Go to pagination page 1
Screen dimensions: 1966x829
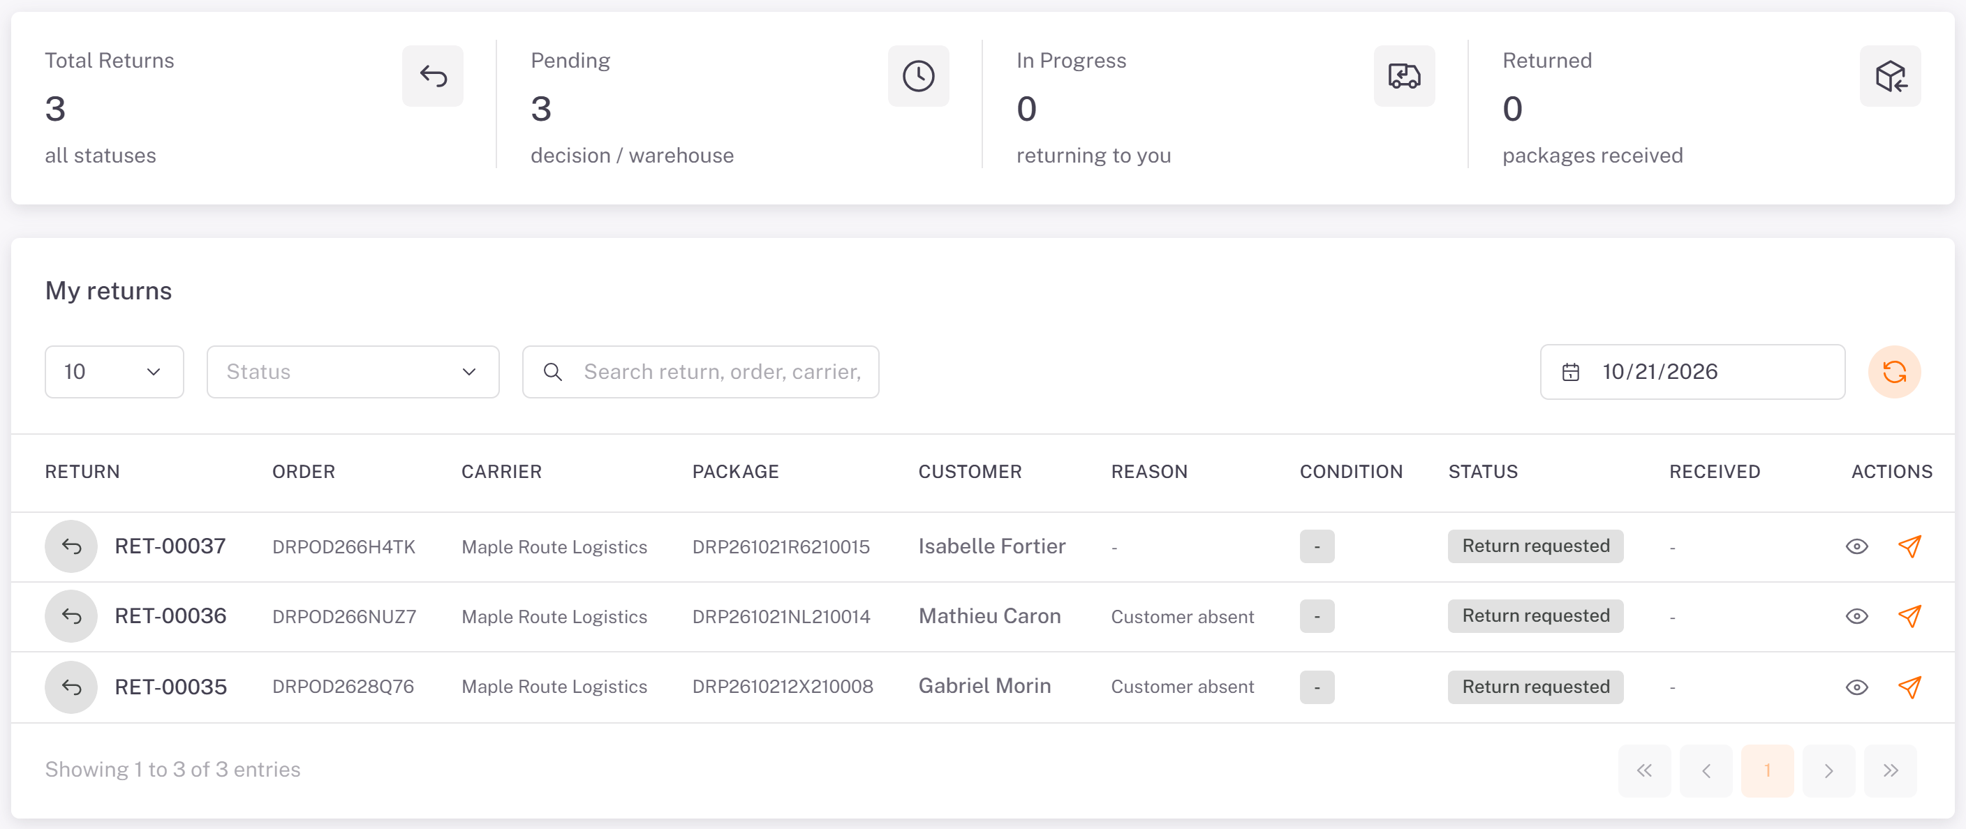pyautogui.click(x=1767, y=770)
